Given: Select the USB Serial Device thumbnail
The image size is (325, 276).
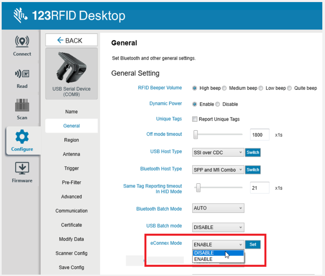Looking at the screenshot, I should pos(71,73).
